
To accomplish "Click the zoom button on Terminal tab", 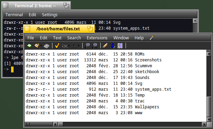I will pos(66,6).
